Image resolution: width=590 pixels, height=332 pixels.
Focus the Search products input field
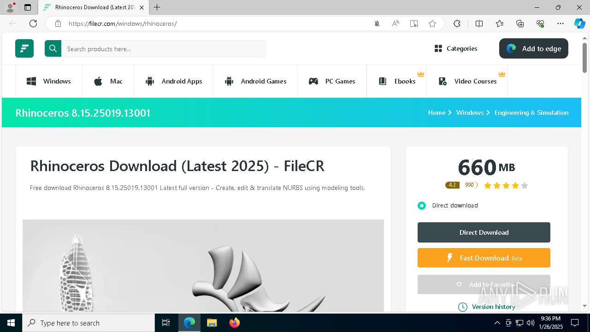tap(164, 49)
